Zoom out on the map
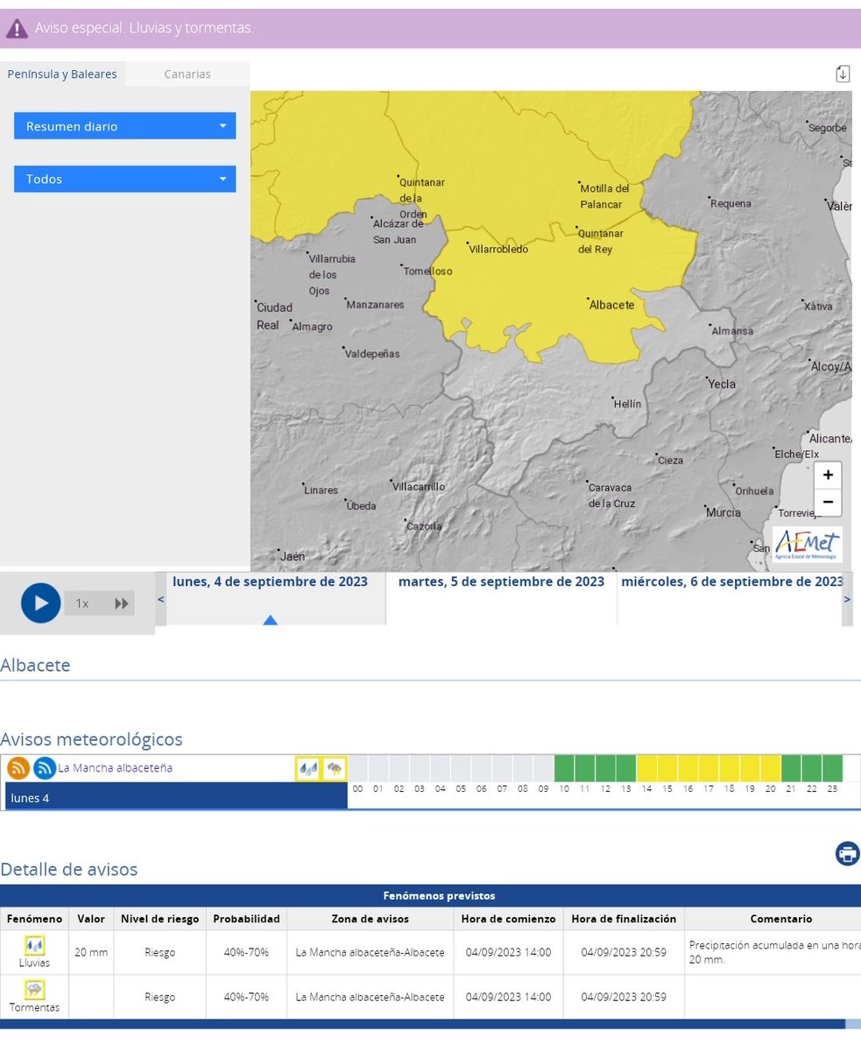This screenshot has height=1051, width=861. pos(827,503)
